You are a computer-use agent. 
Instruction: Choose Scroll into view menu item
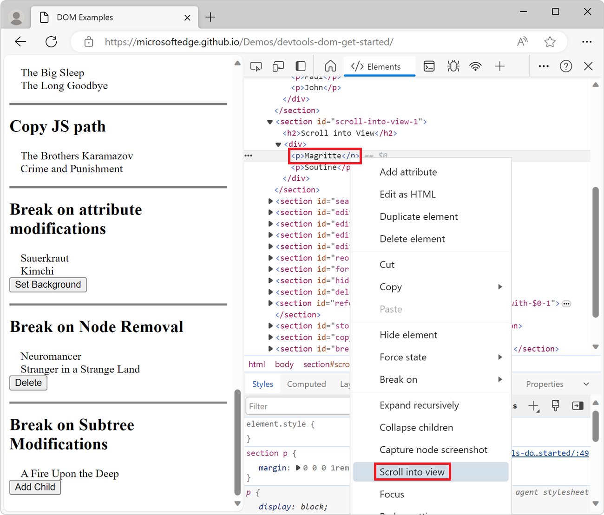[412, 472]
